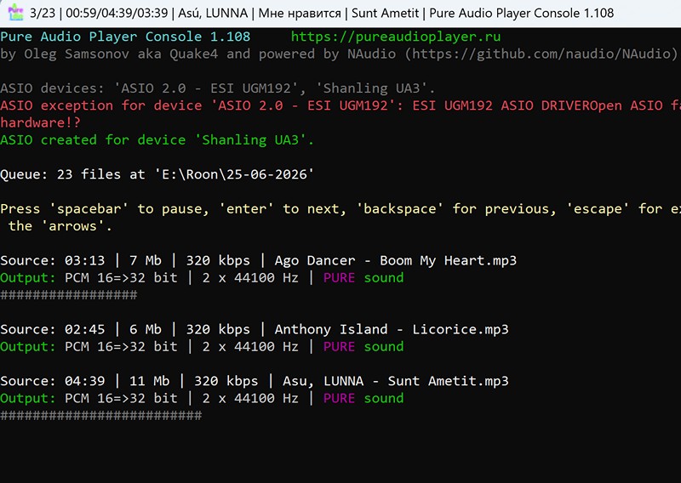Click the Output line under Sunt Ametit
The height and width of the screenshot is (483, 681).
[202, 398]
